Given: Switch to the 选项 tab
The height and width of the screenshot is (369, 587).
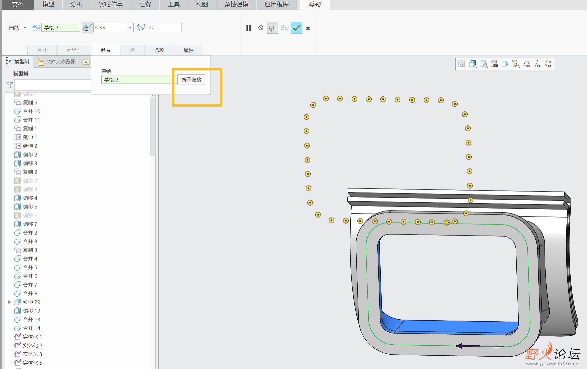Looking at the screenshot, I should (159, 50).
